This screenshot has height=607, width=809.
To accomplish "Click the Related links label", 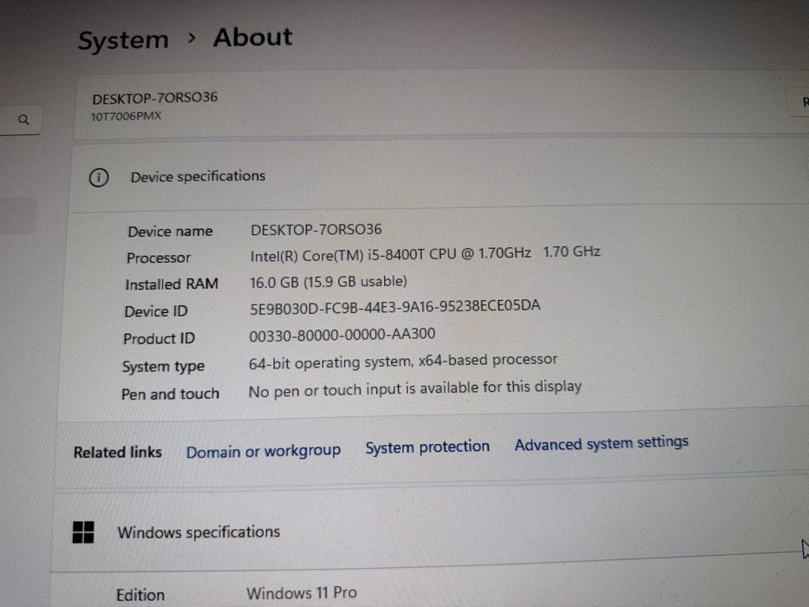I will [x=118, y=452].
